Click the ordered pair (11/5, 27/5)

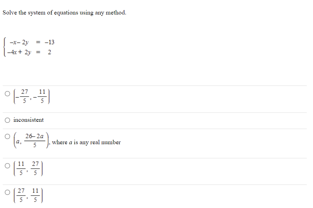(28, 167)
